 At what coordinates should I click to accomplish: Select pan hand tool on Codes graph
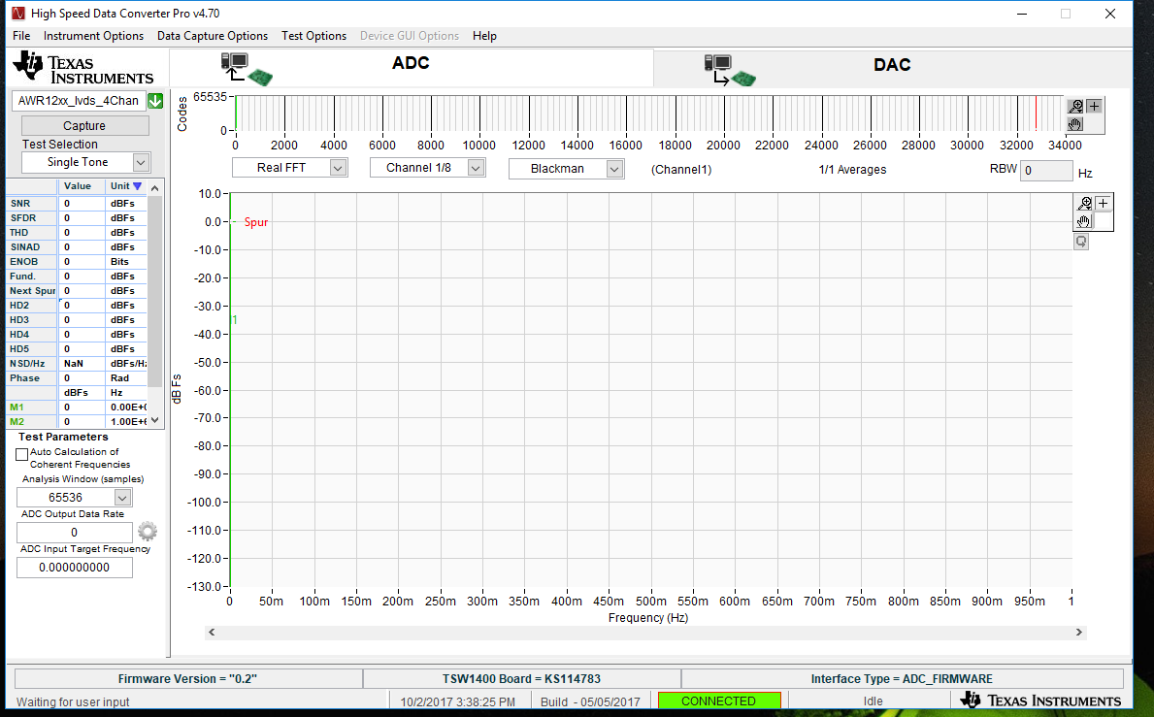(x=1075, y=123)
